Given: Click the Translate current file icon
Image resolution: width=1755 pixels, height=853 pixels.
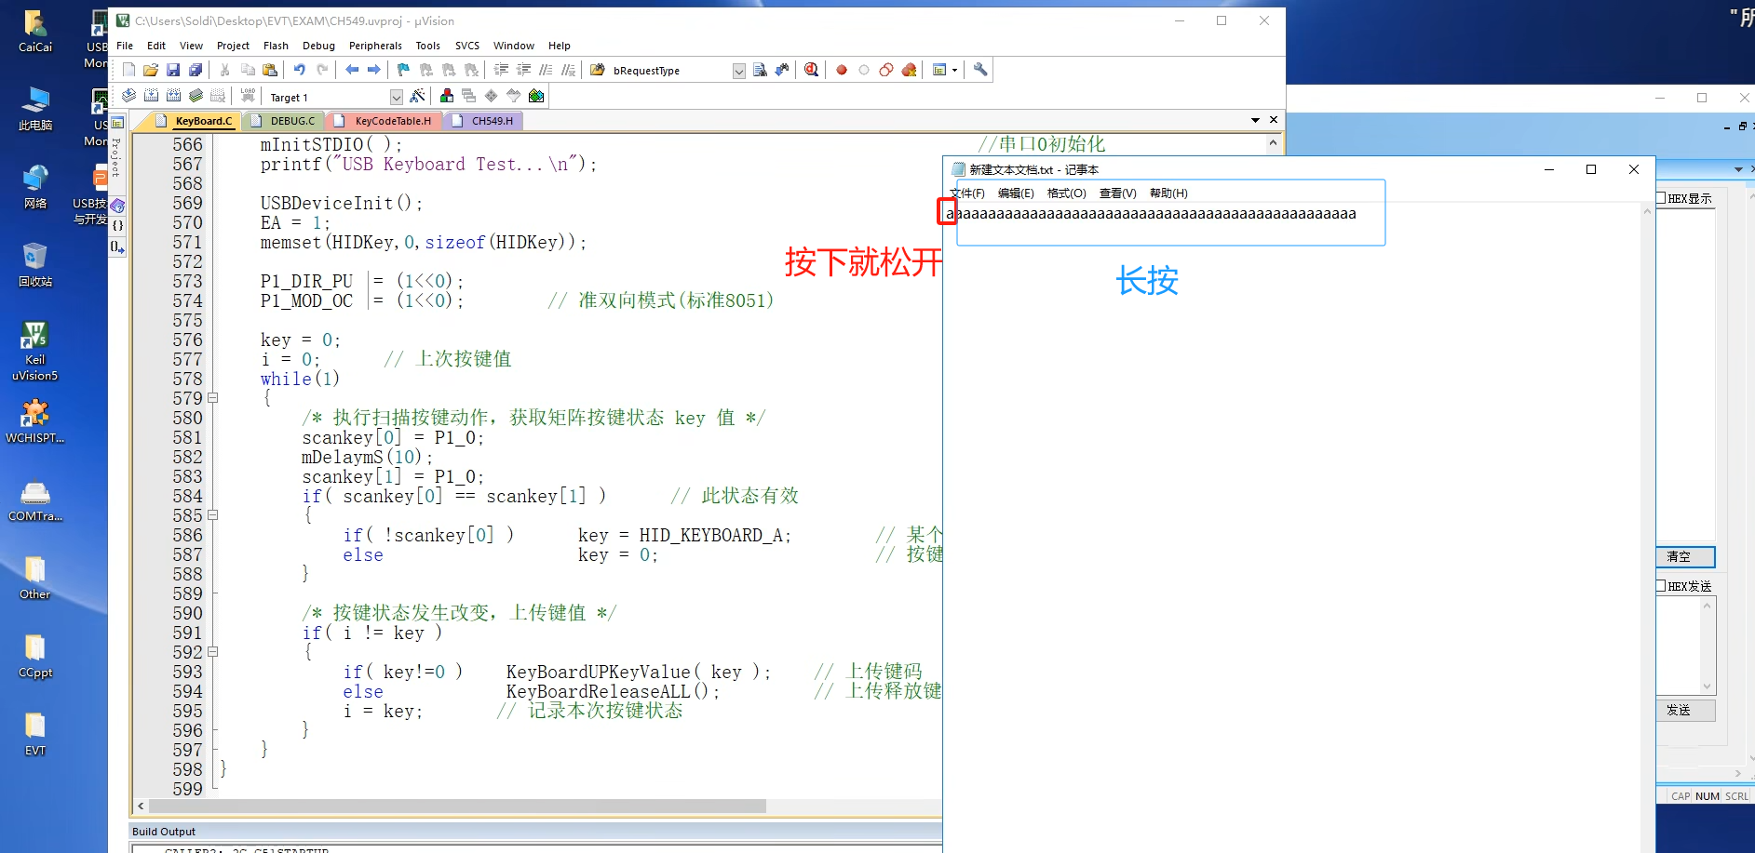Looking at the screenshot, I should click(128, 96).
